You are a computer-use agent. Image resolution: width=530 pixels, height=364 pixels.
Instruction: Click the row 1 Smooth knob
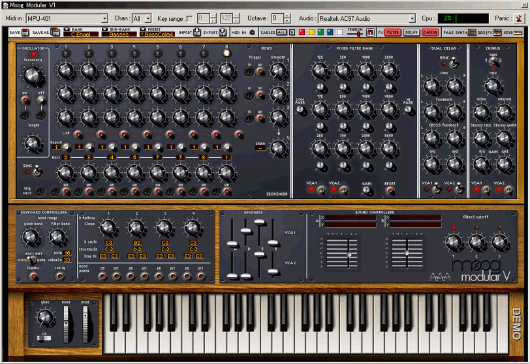coord(278,70)
